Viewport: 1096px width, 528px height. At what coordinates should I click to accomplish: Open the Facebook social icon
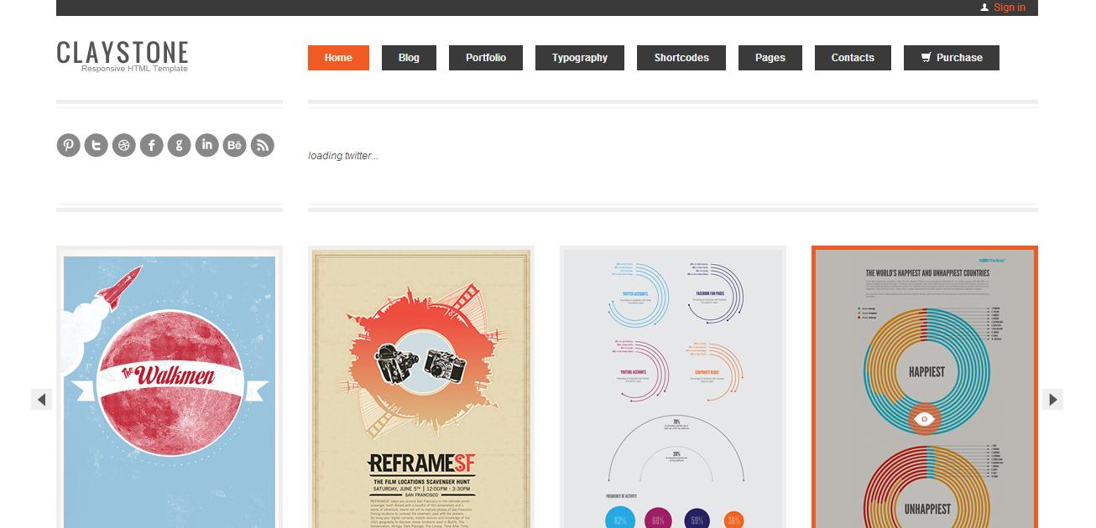[x=151, y=145]
